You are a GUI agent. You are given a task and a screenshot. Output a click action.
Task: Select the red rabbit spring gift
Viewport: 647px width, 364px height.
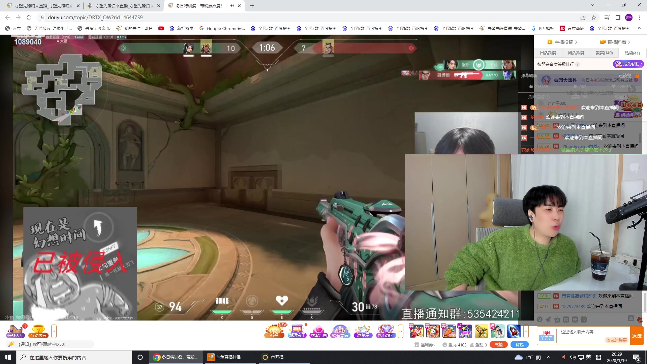tap(416, 331)
